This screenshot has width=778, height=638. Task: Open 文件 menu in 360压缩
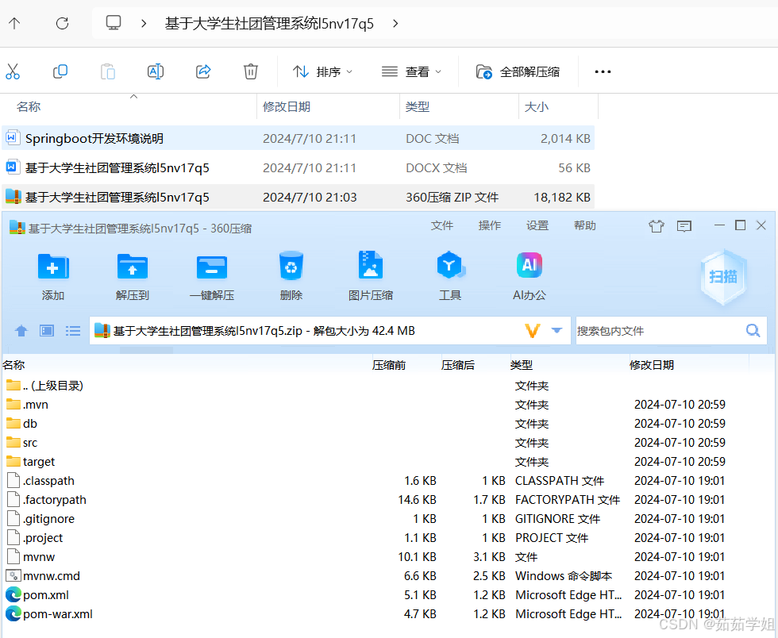[x=441, y=225]
